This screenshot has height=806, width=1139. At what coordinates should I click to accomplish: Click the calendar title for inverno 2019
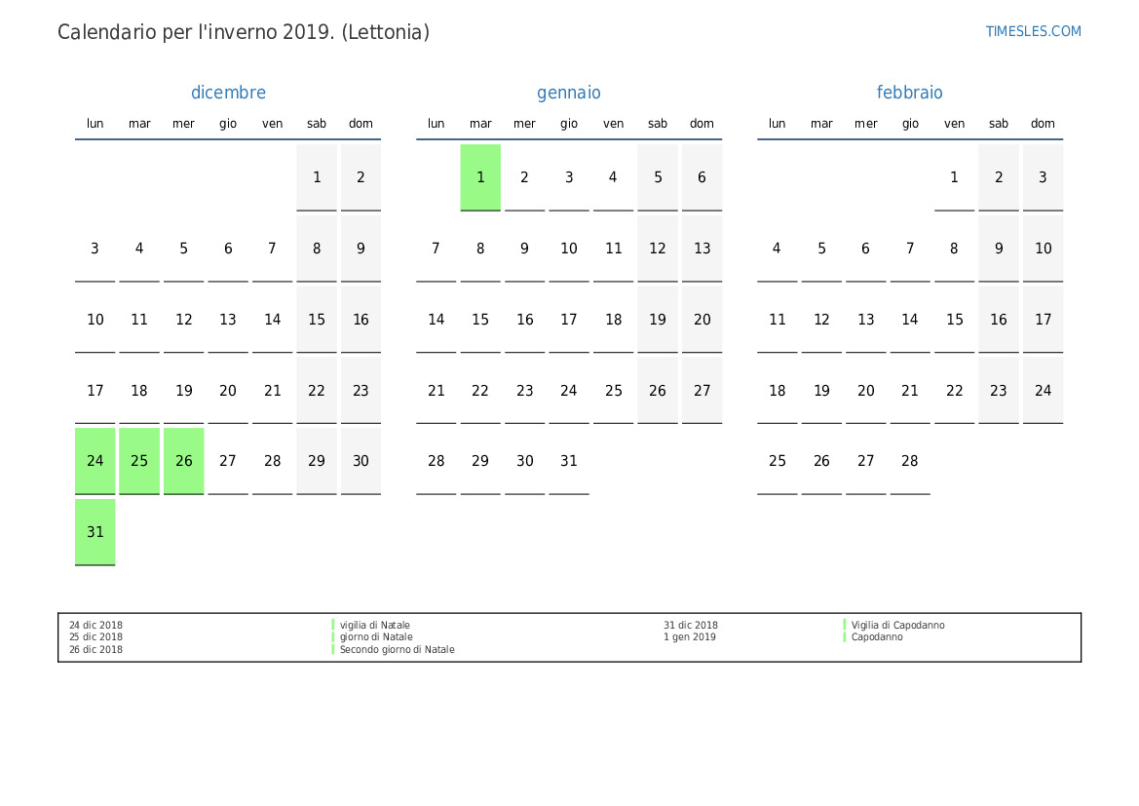pyautogui.click(x=244, y=32)
